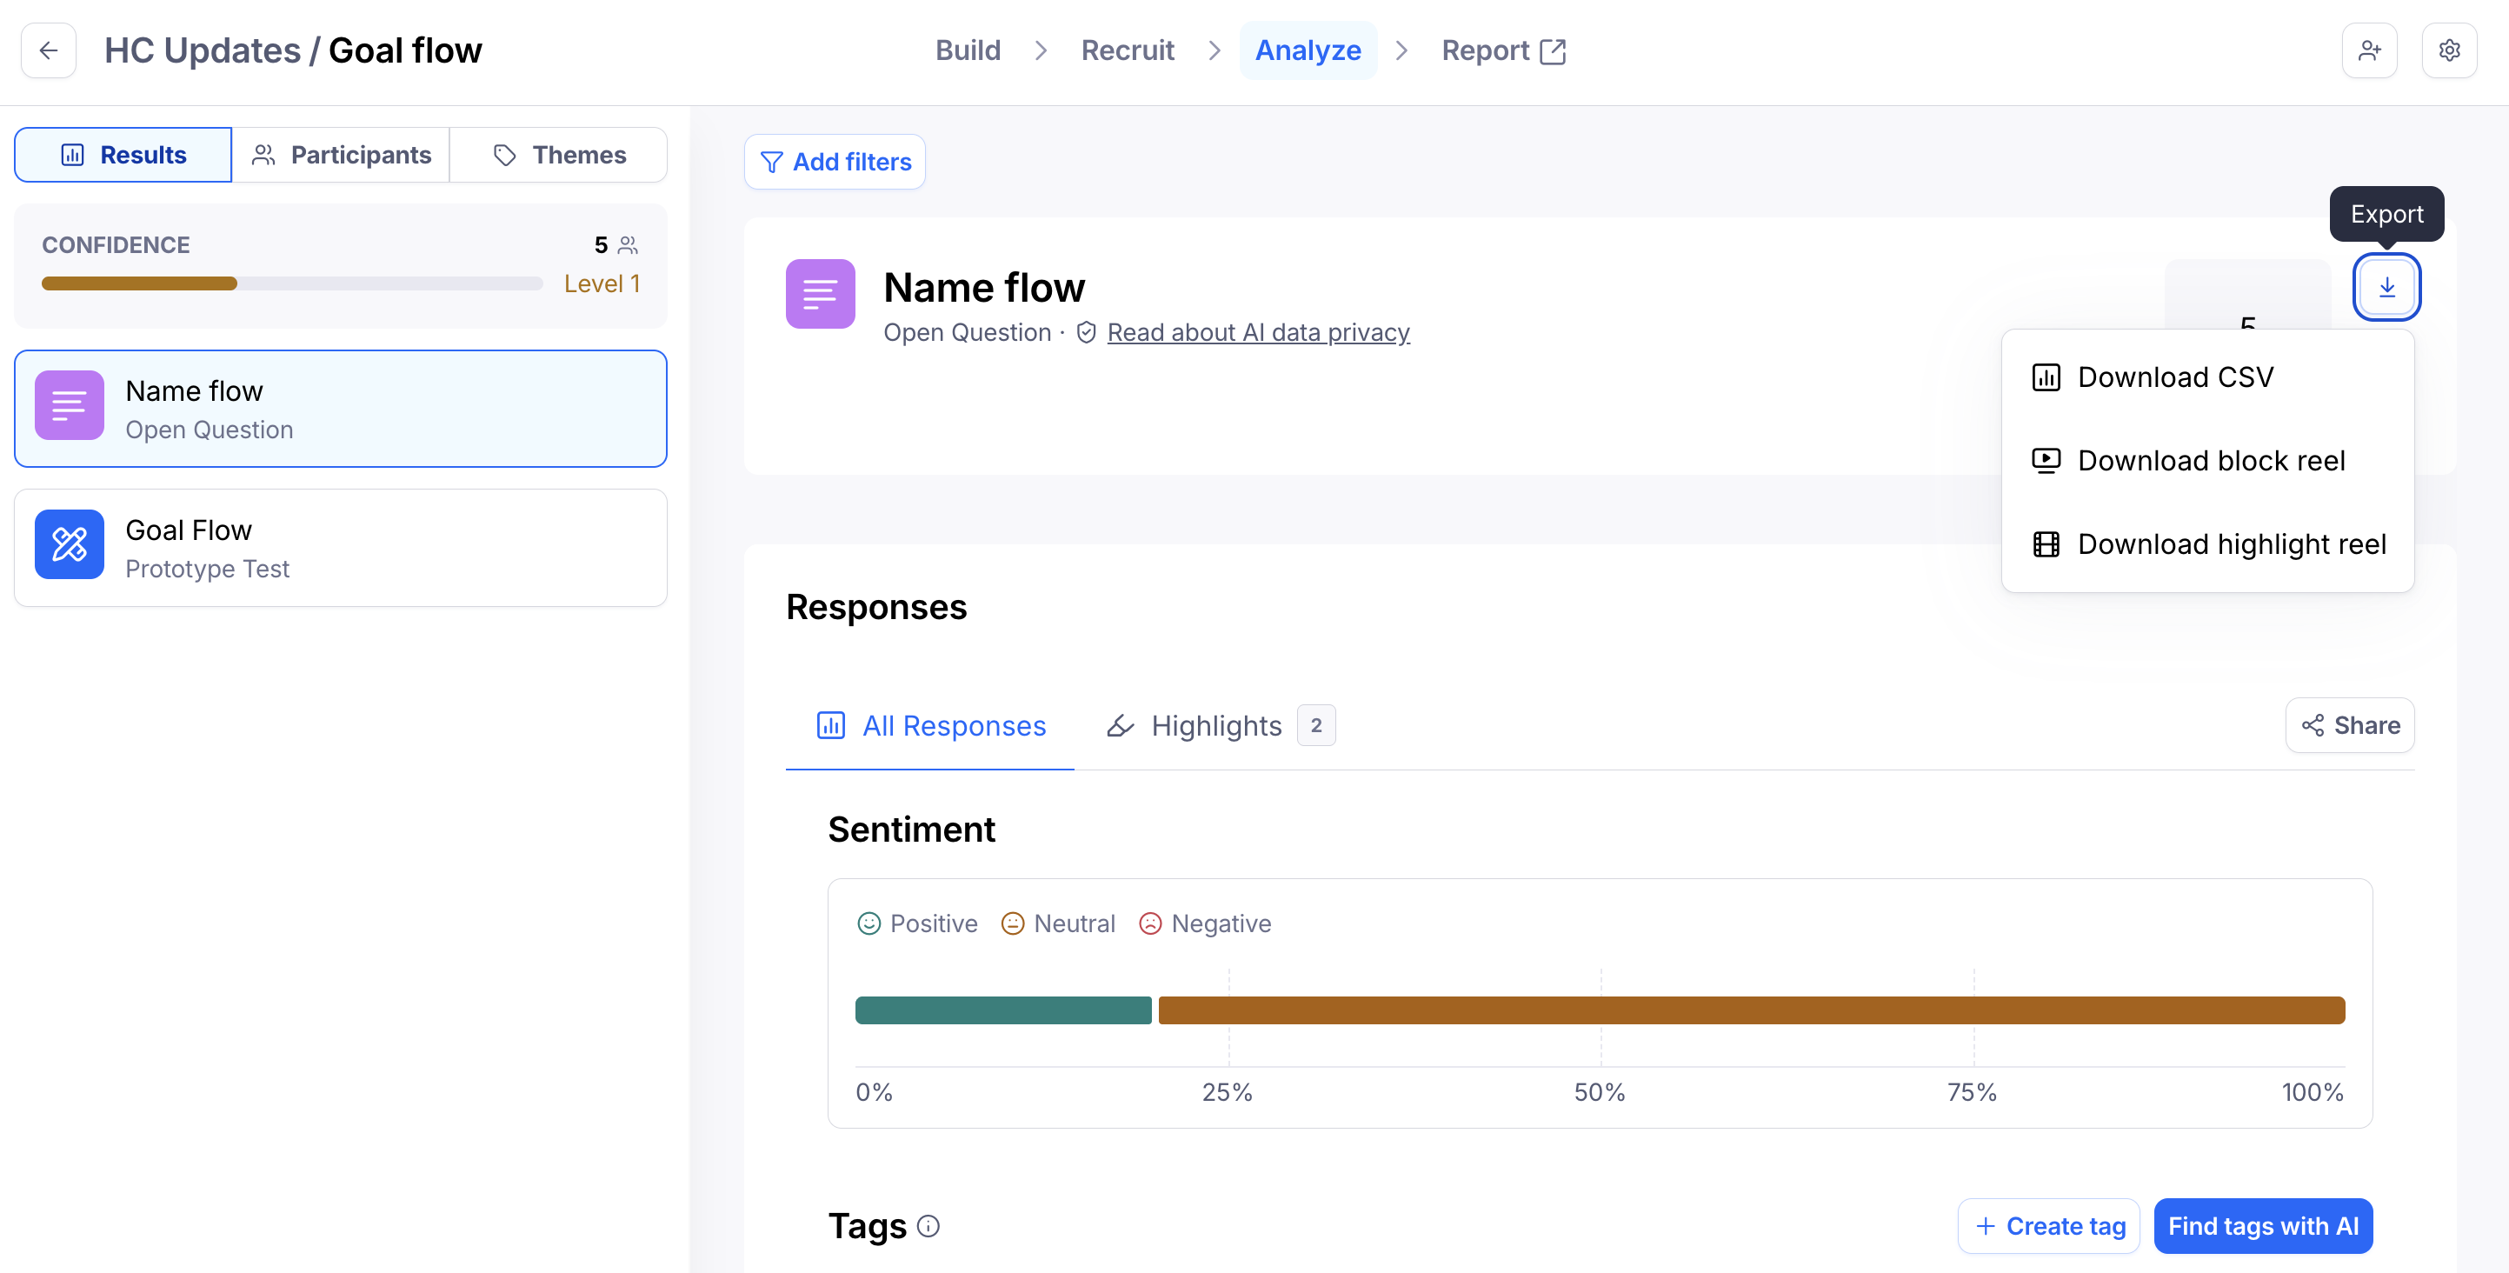Open Add filters dropdown
Image resolution: width=2509 pixels, height=1273 pixels.
835,162
